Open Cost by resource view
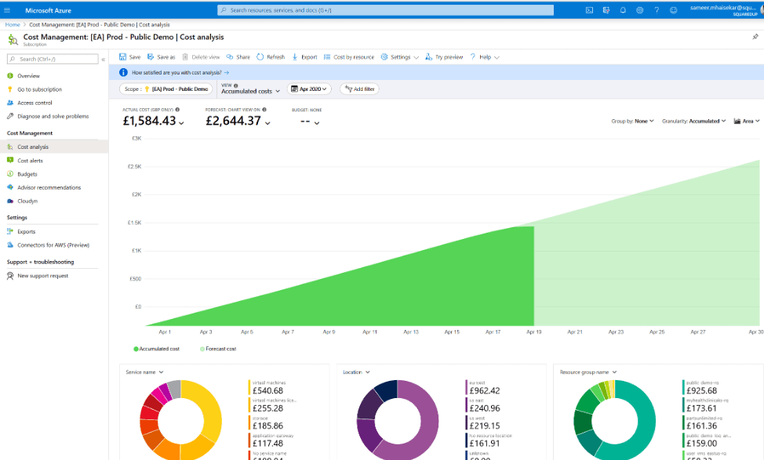 tap(349, 57)
